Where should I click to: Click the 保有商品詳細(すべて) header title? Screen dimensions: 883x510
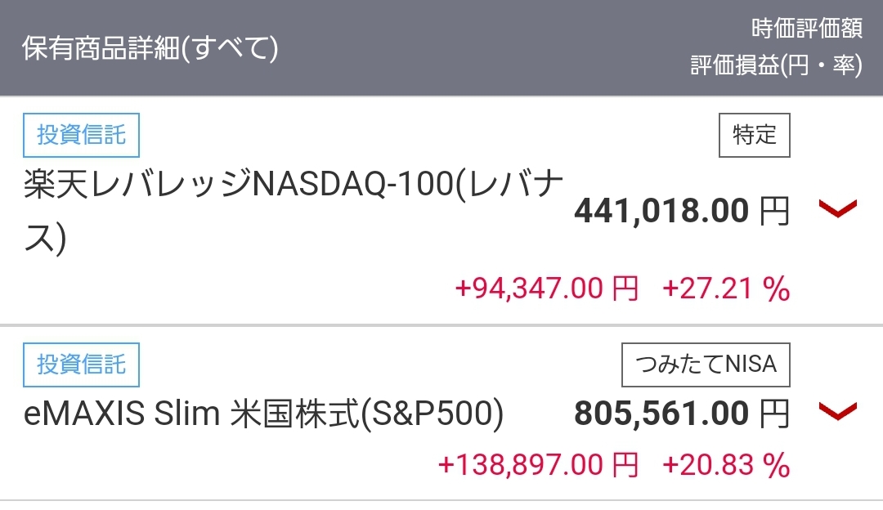[150, 49]
